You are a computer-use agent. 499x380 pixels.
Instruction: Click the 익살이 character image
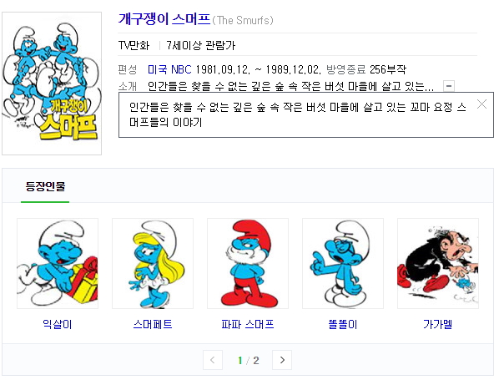pos(58,263)
